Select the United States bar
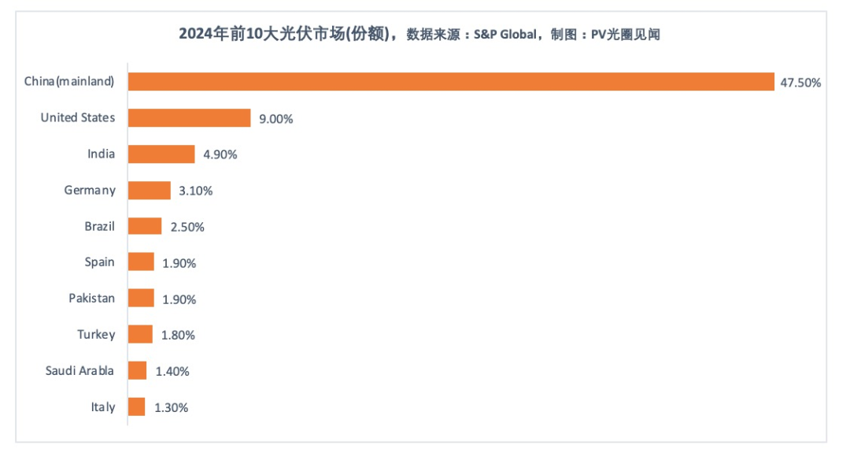The height and width of the screenshot is (449, 850). click(x=189, y=117)
